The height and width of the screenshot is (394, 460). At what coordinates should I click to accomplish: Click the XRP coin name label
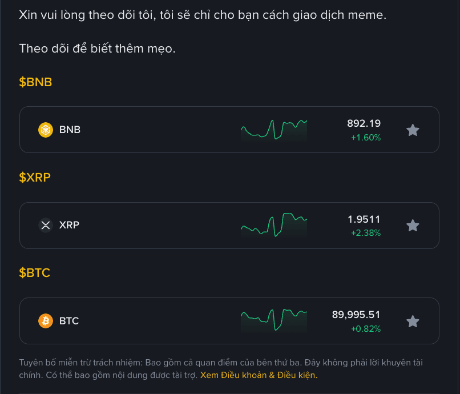tap(69, 225)
